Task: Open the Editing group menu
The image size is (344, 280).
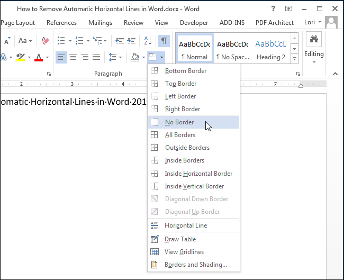Action: click(x=314, y=48)
